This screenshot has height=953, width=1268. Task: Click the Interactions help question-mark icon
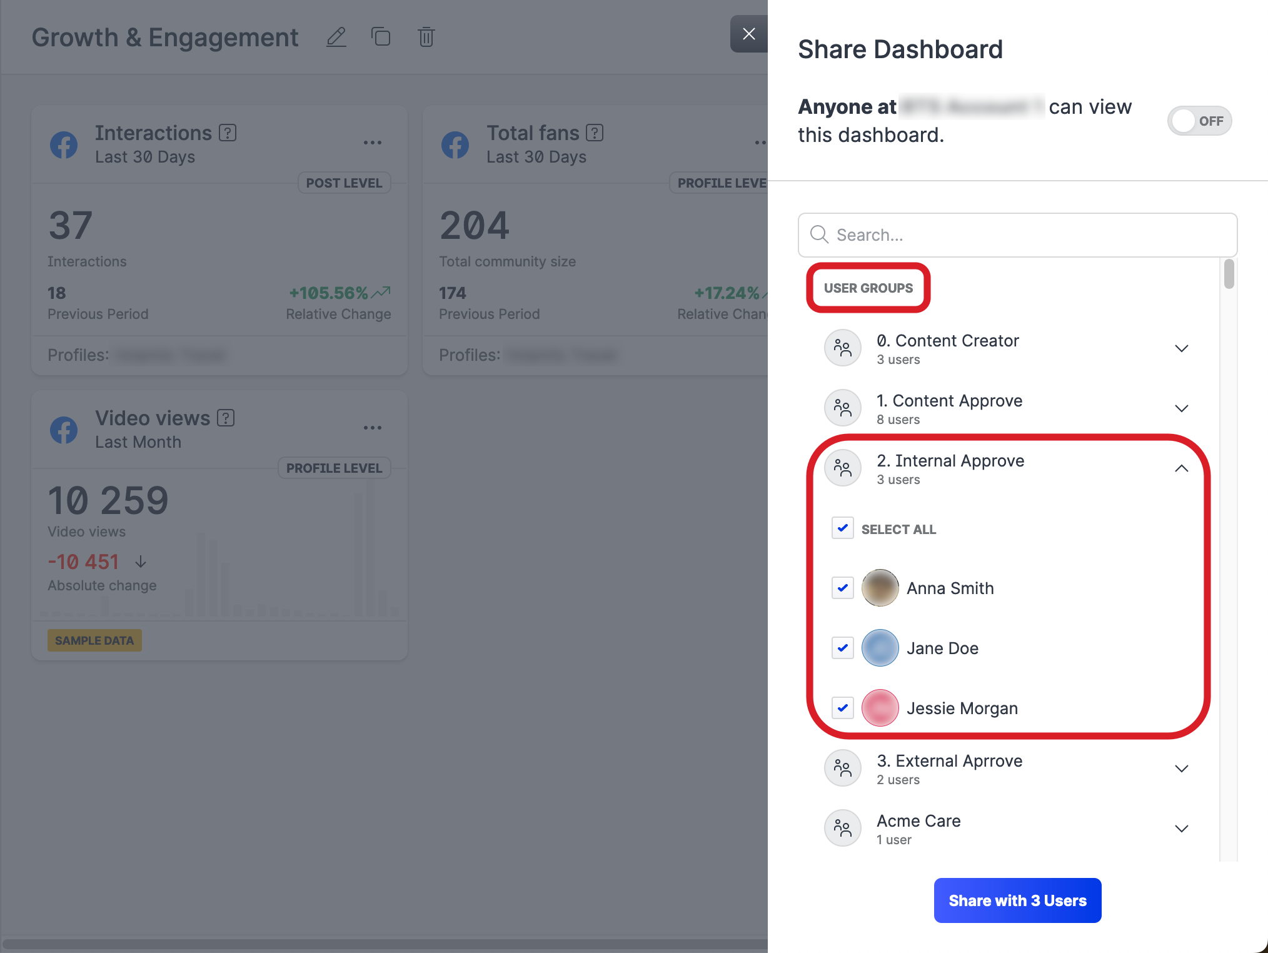pos(228,133)
